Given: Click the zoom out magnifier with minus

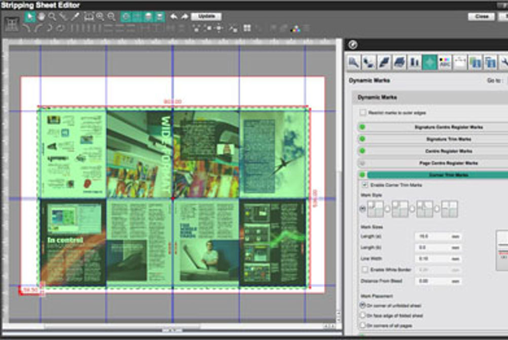Looking at the screenshot, I should [x=112, y=17].
